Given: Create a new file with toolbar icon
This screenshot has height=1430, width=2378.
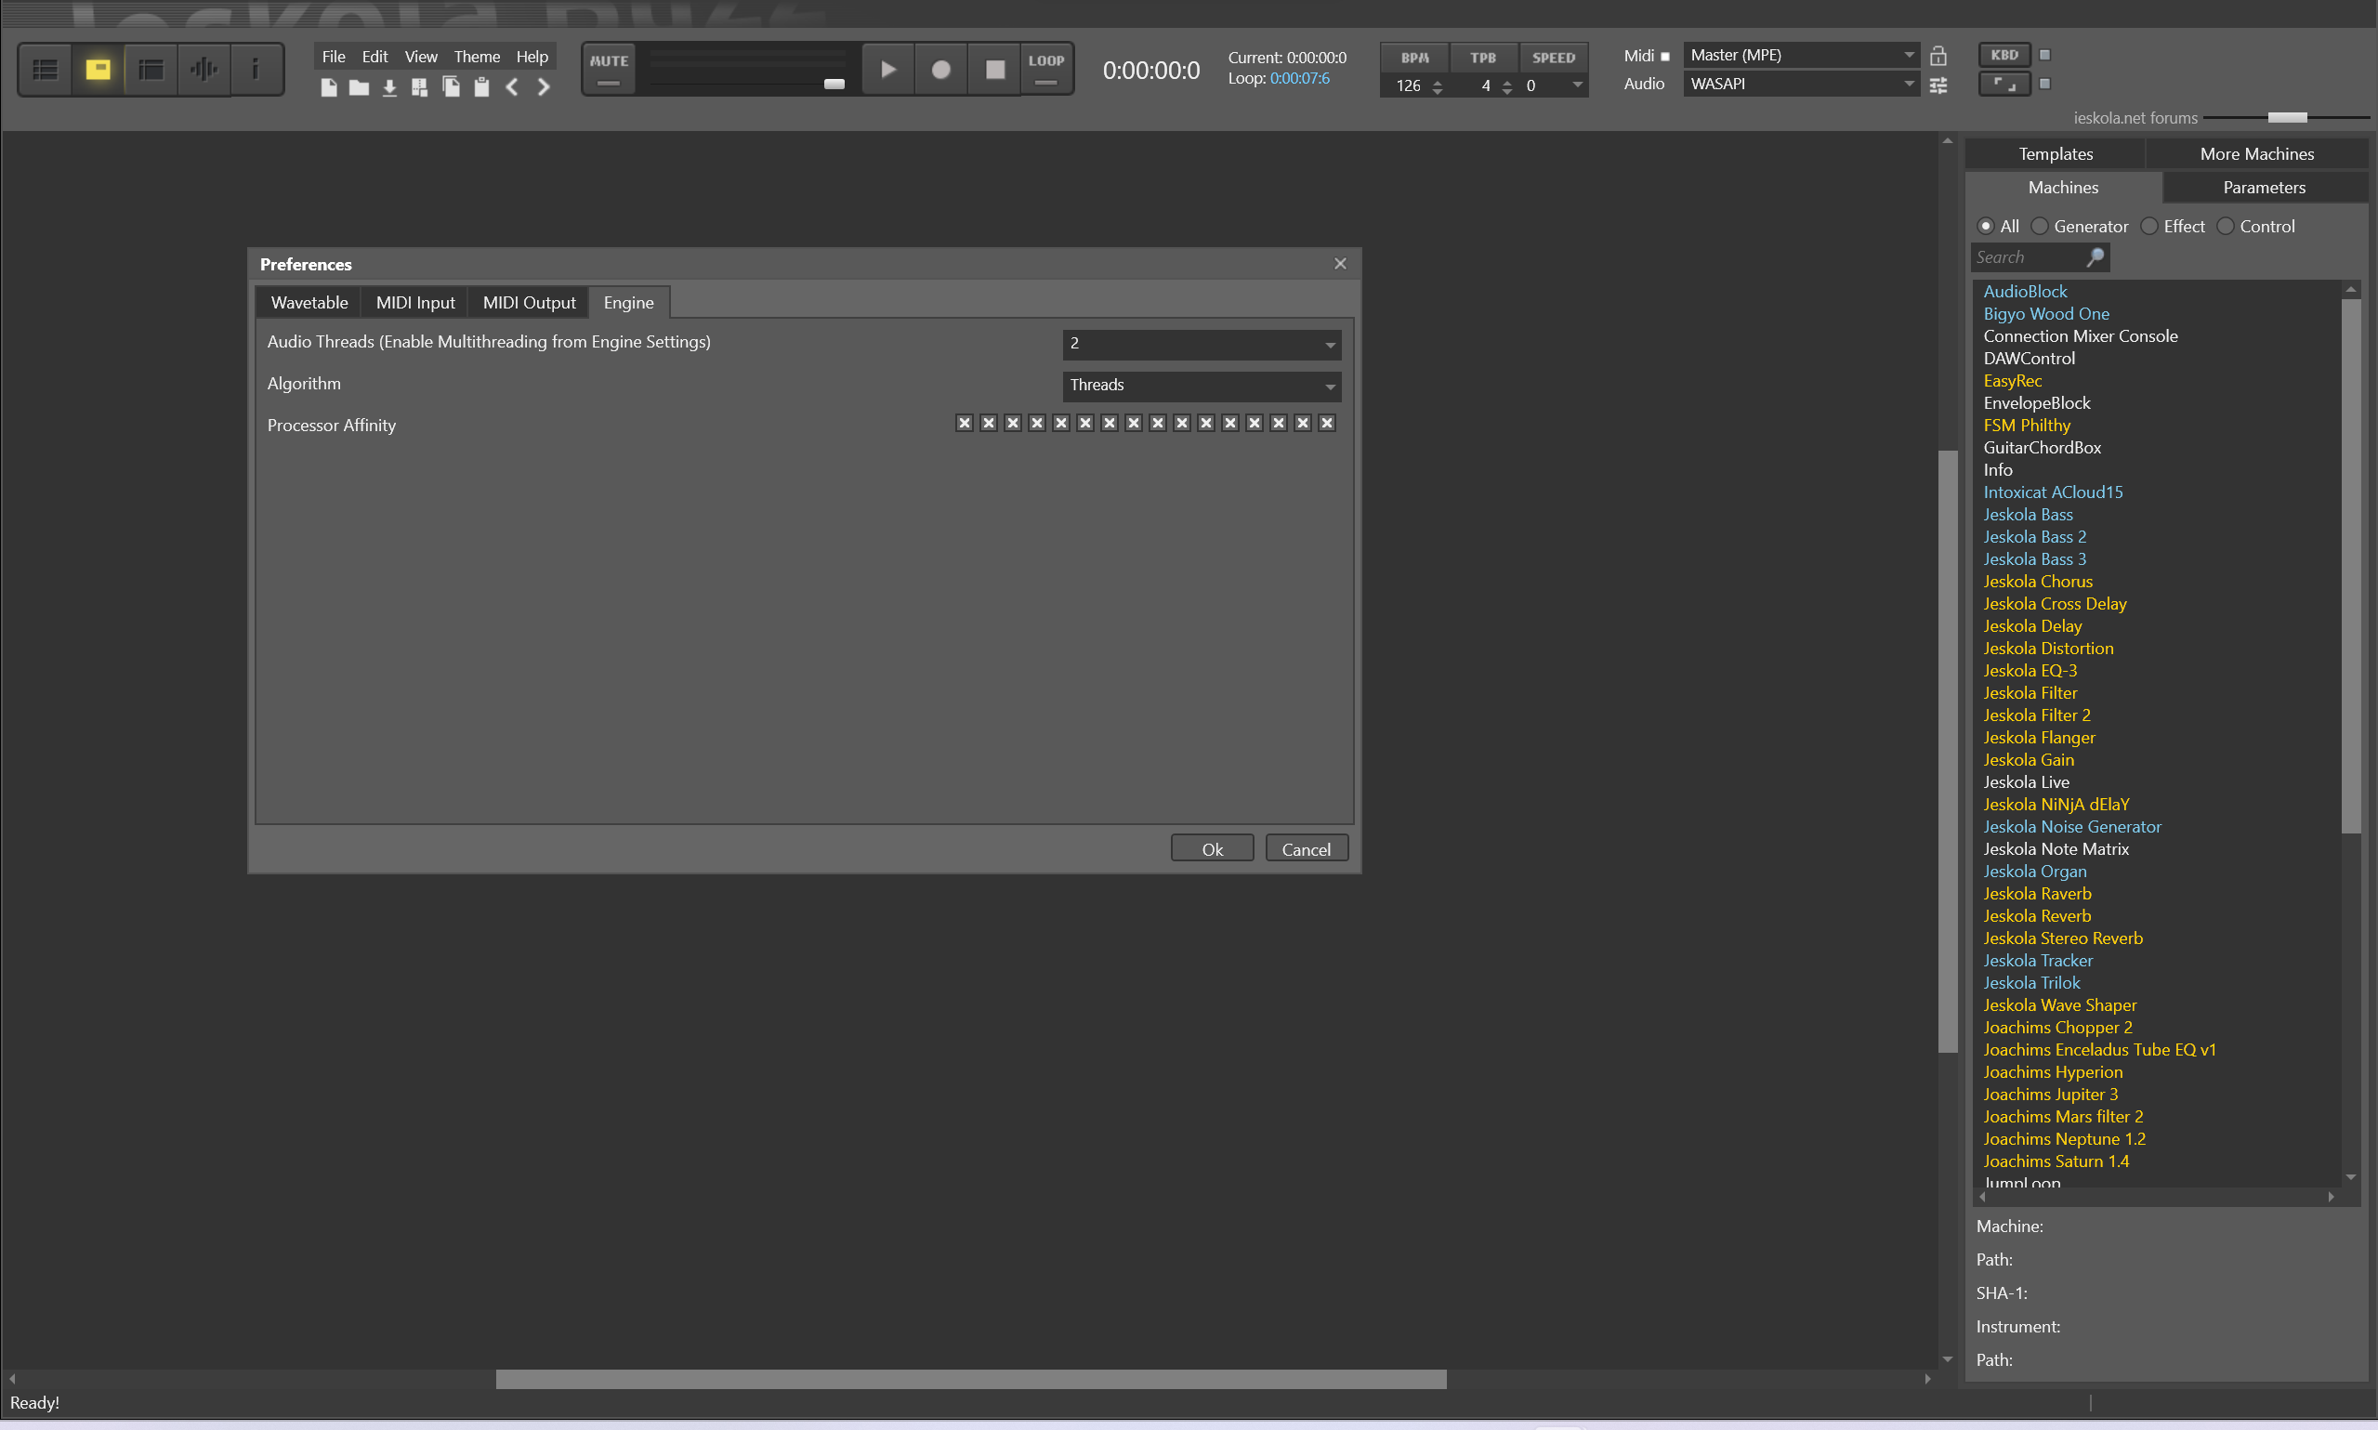Looking at the screenshot, I should (x=329, y=87).
